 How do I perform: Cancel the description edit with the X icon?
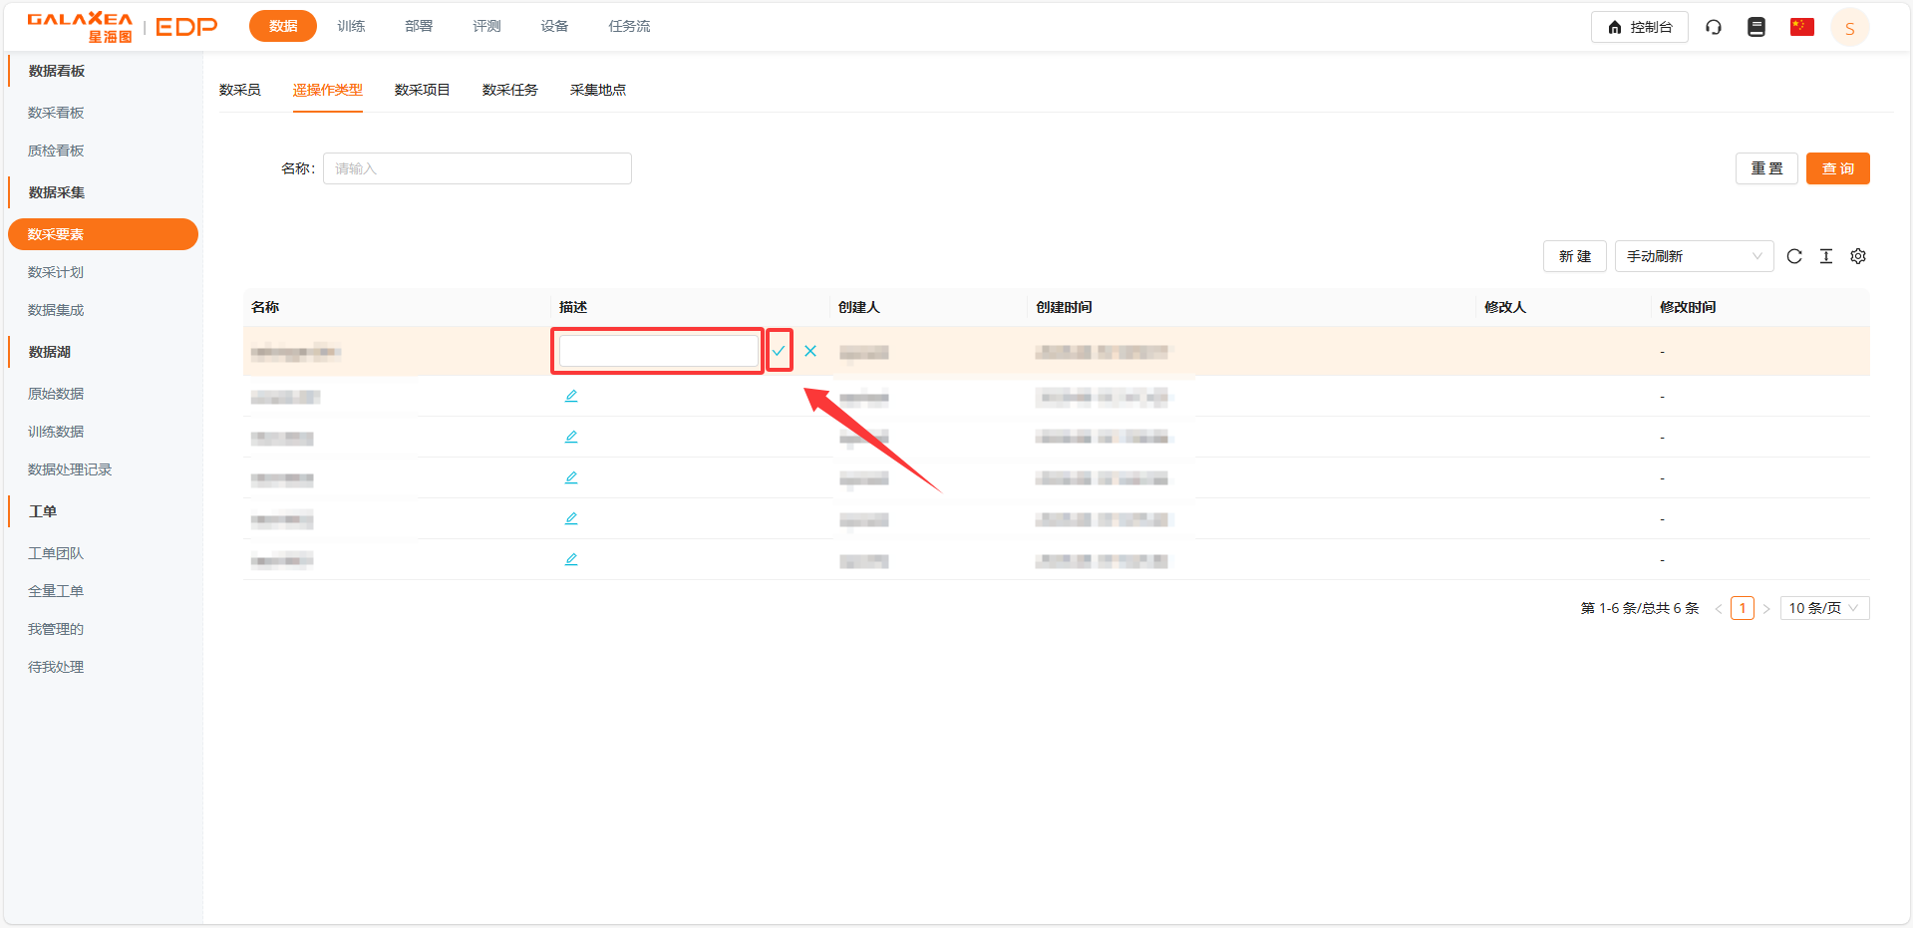coord(810,351)
